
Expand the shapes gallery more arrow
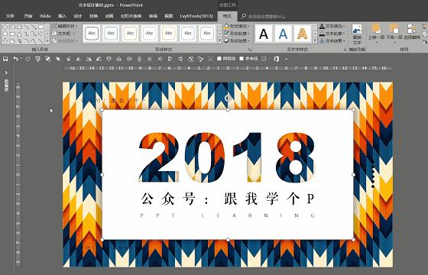[47, 41]
